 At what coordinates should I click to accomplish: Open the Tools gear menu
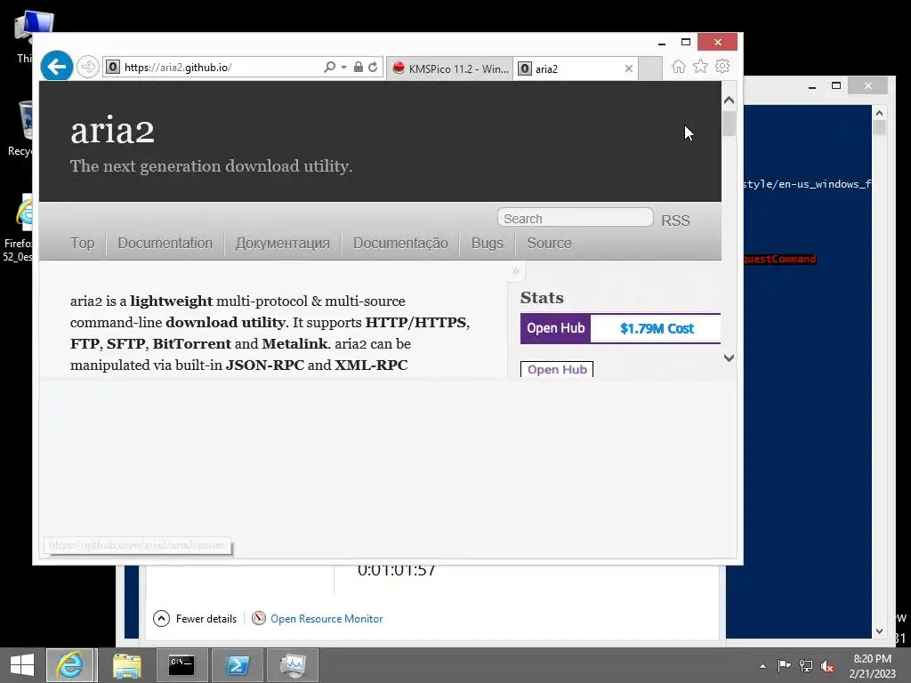point(722,66)
